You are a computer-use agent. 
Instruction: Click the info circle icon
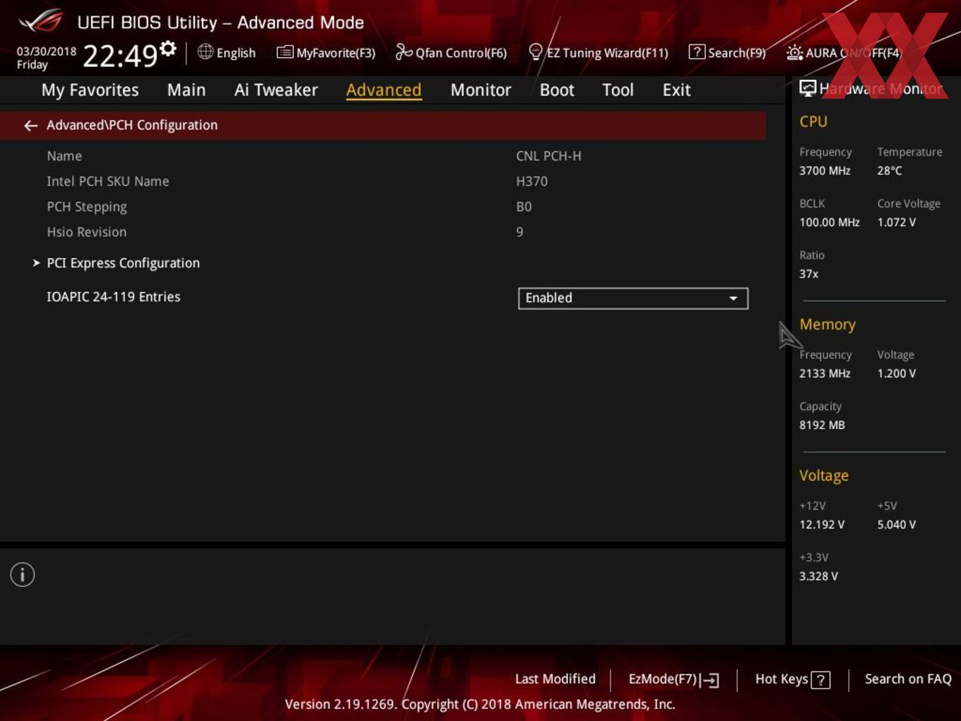pos(23,575)
